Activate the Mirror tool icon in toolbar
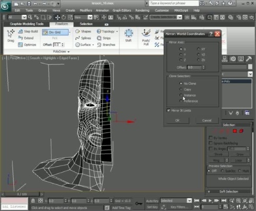 click(187, 17)
